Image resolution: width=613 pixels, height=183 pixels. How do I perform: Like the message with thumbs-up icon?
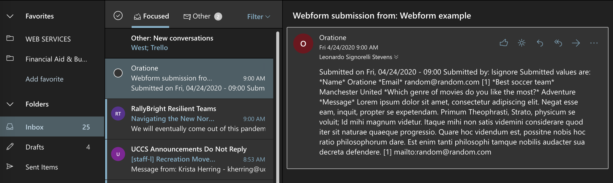[504, 43]
